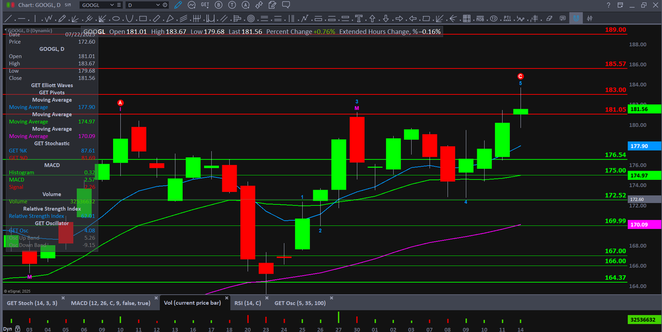
Task: Close the Vol study tab
Action: [227, 298]
